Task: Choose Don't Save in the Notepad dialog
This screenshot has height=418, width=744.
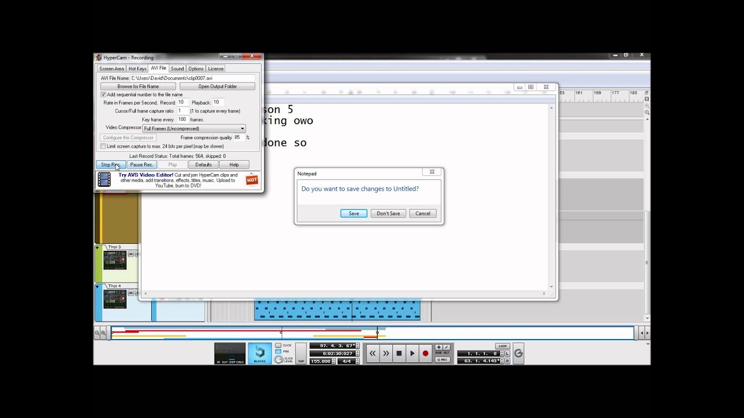Action: pos(388,213)
